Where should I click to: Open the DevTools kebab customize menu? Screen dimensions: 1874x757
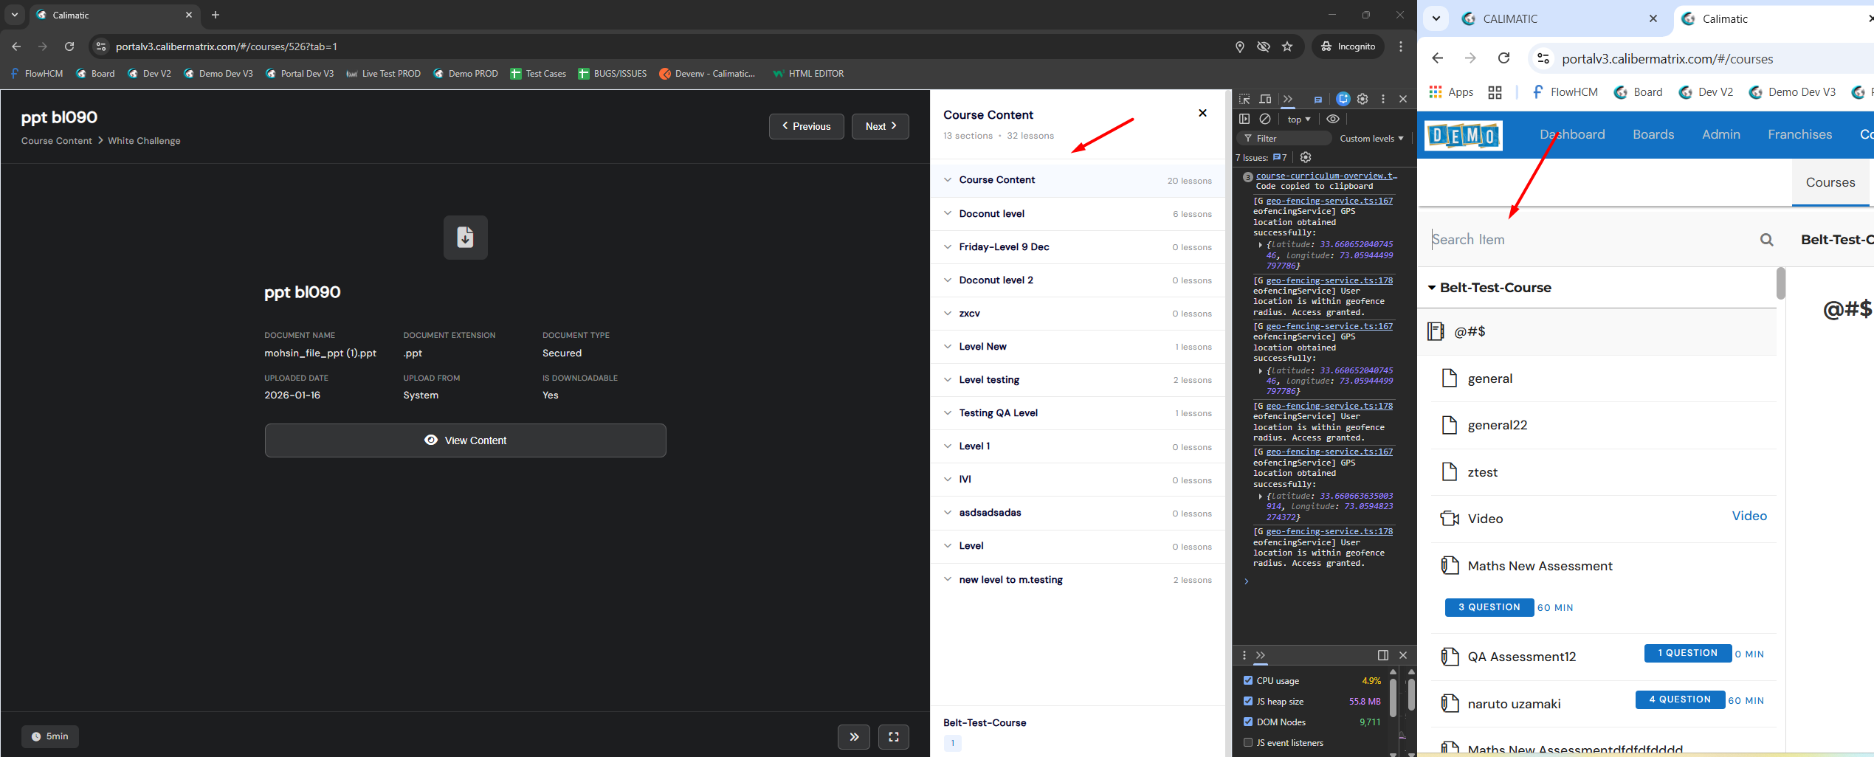(x=1383, y=99)
